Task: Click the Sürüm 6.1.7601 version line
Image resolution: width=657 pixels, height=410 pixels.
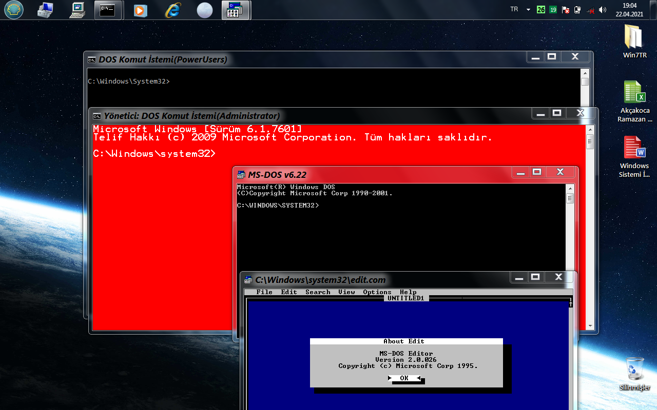Action: pyautogui.click(x=198, y=129)
